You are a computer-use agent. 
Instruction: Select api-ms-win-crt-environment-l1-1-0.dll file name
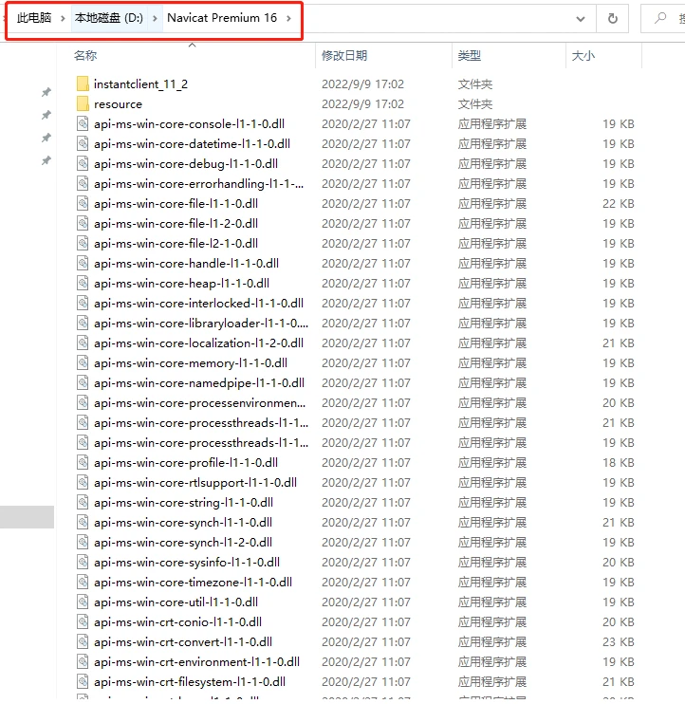click(196, 662)
